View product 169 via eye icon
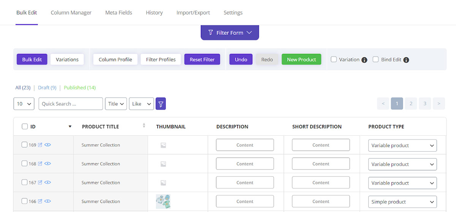This screenshot has height=212, width=456. 47,145
